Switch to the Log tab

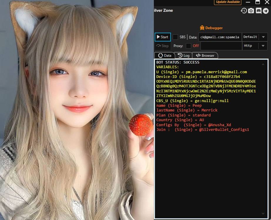[184, 55]
